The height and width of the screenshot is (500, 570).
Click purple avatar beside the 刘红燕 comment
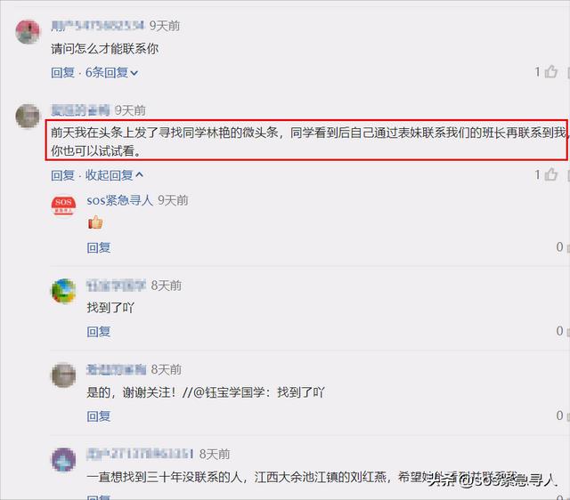[x=63, y=459]
